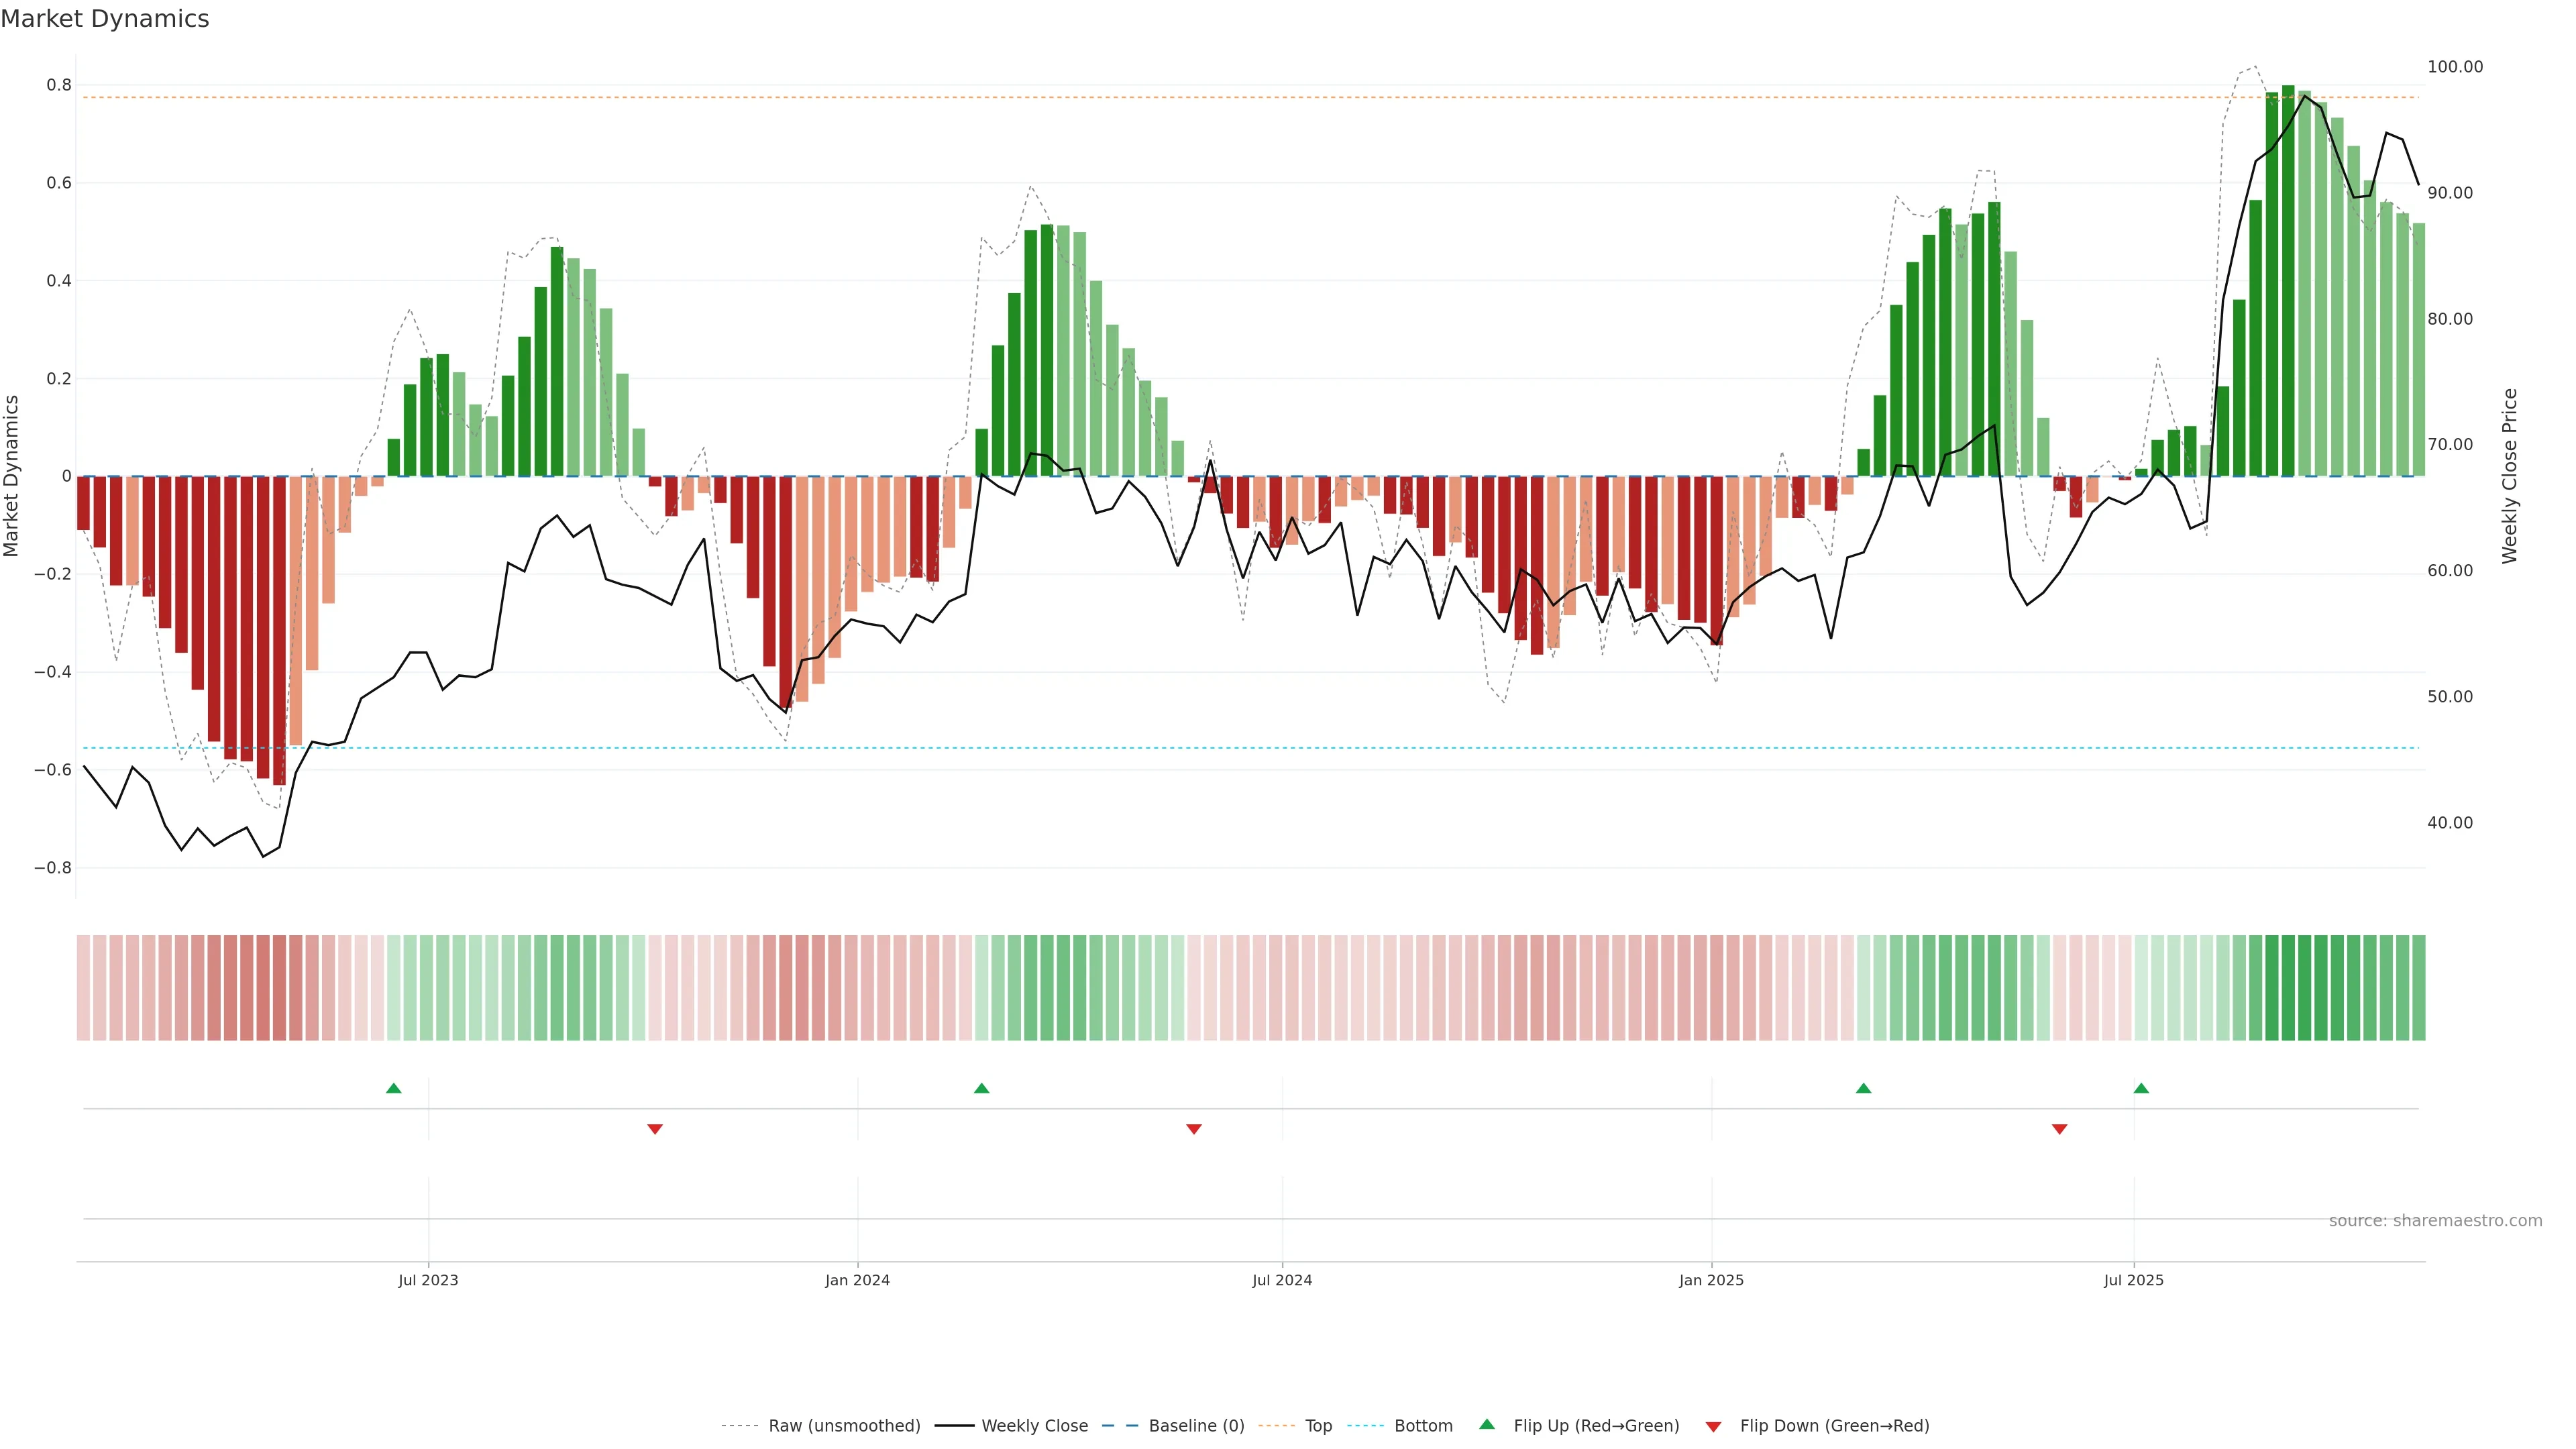Toggle the Weekly Close legend entry
Screen dimensions: 2576x1449
click(1034, 1426)
